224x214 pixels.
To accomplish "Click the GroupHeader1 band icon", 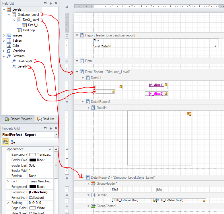I will tap(93, 183).
